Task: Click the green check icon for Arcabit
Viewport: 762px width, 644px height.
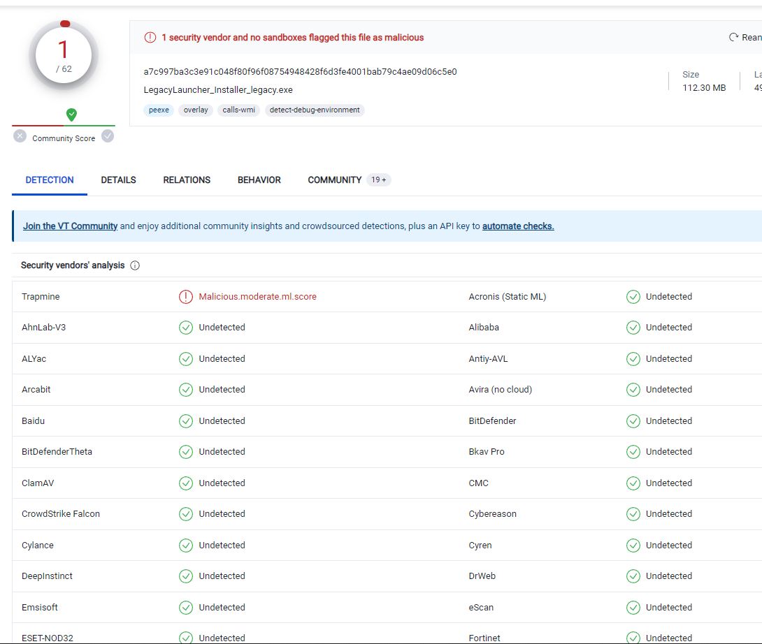Action: click(x=186, y=390)
